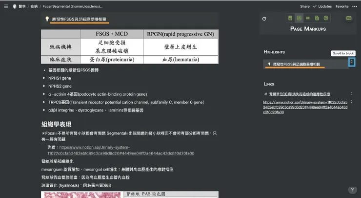Image resolution: width=361 pixels, height=198 pixels.
Task: Click the scroll-to-block button beside the highlight entry
Action: tap(352, 62)
